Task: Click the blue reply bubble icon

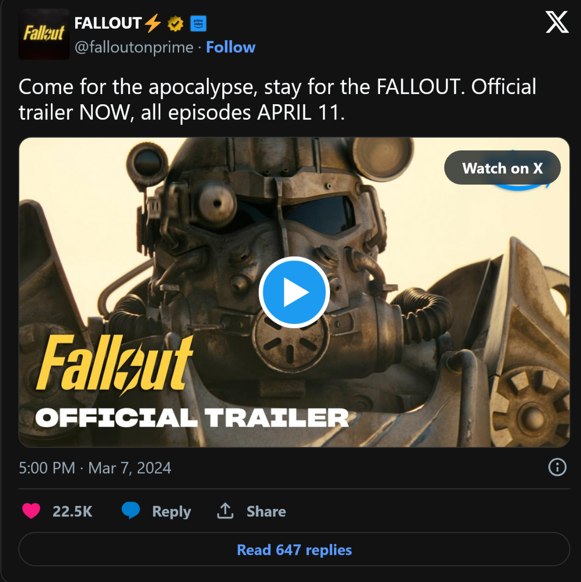Action: point(131,511)
